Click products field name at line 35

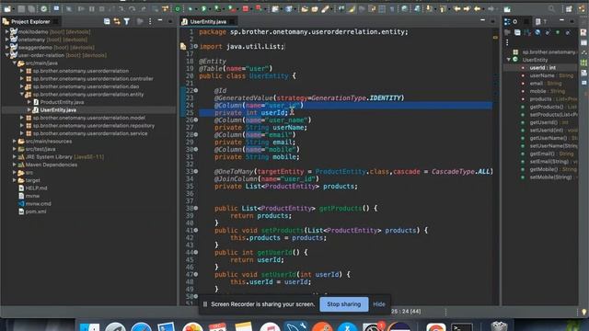tap(340, 187)
